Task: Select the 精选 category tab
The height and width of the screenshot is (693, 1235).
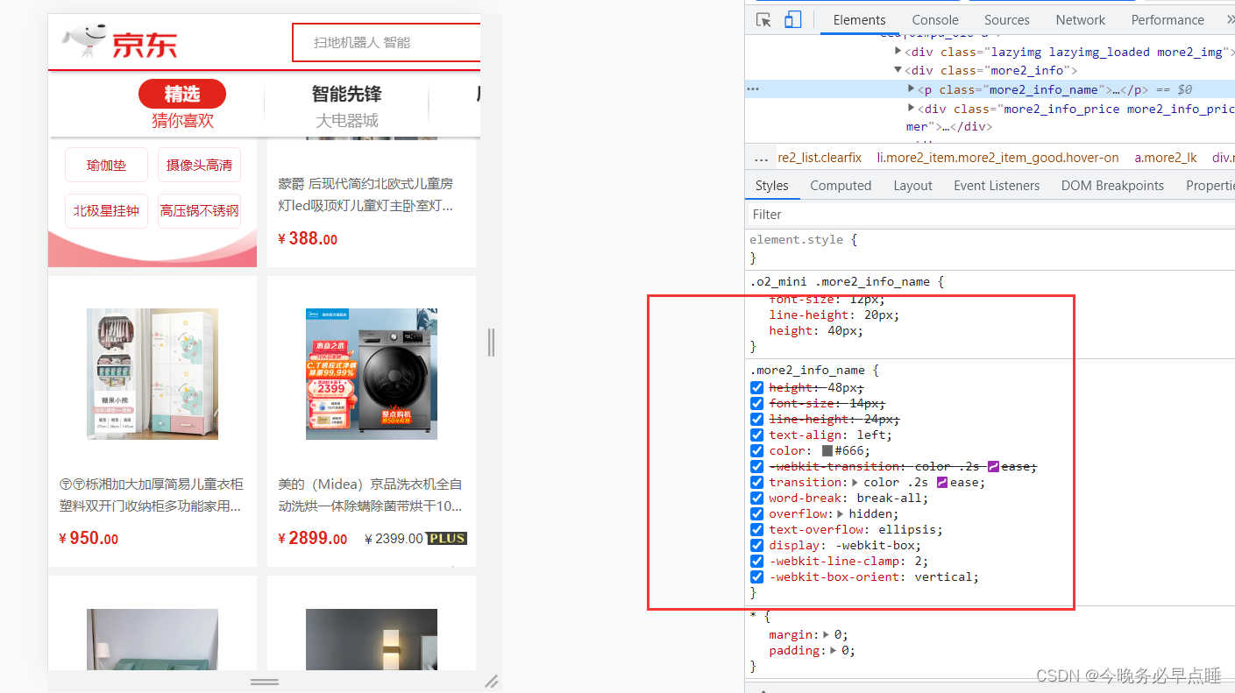Action: tap(182, 94)
